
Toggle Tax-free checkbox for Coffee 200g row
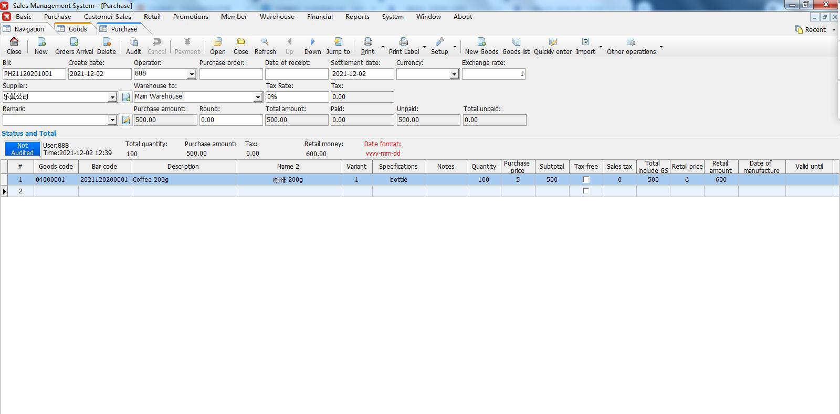(x=586, y=180)
